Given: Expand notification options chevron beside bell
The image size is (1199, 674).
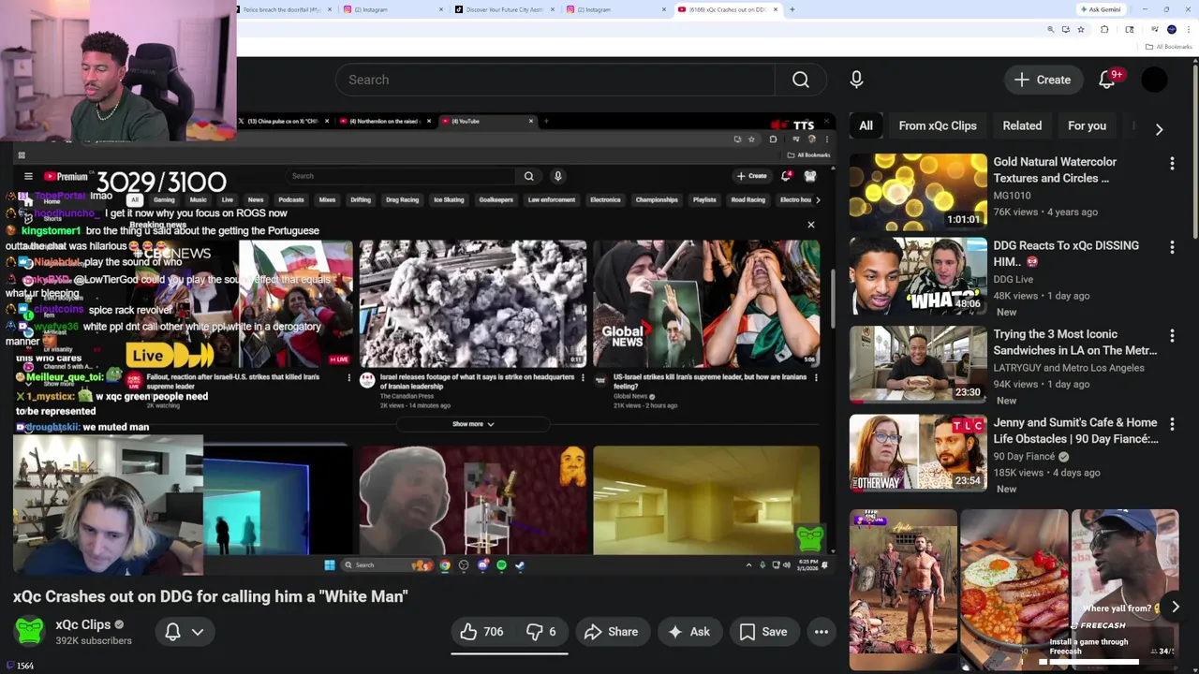Looking at the screenshot, I should 198,632.
